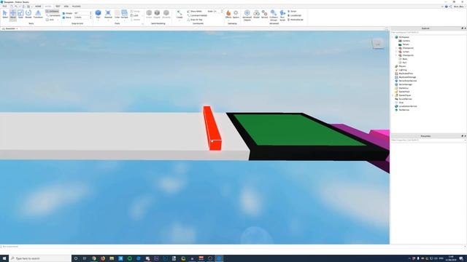Open the FILE menu

click(4, 7)
